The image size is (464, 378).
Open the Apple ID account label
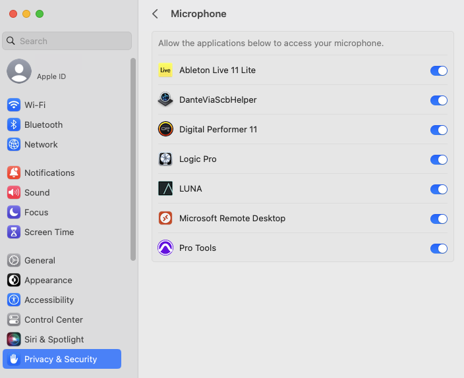click(51, 76)
